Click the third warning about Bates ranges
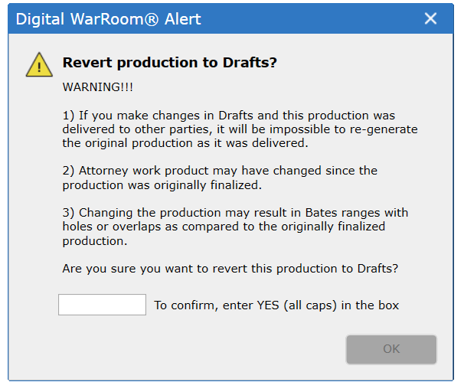The image size is (464, 382). [x=235, y=227]
